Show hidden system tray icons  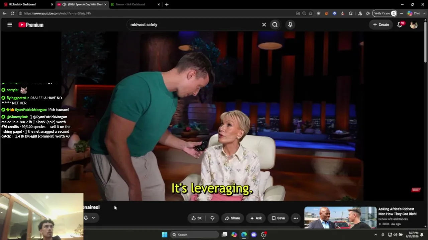click(376, 235)
